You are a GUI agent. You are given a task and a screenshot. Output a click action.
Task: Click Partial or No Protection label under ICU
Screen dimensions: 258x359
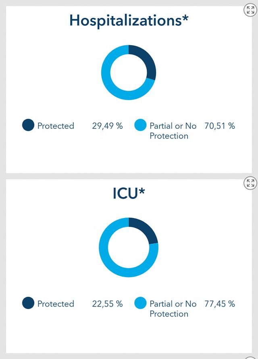coord(173,309)
